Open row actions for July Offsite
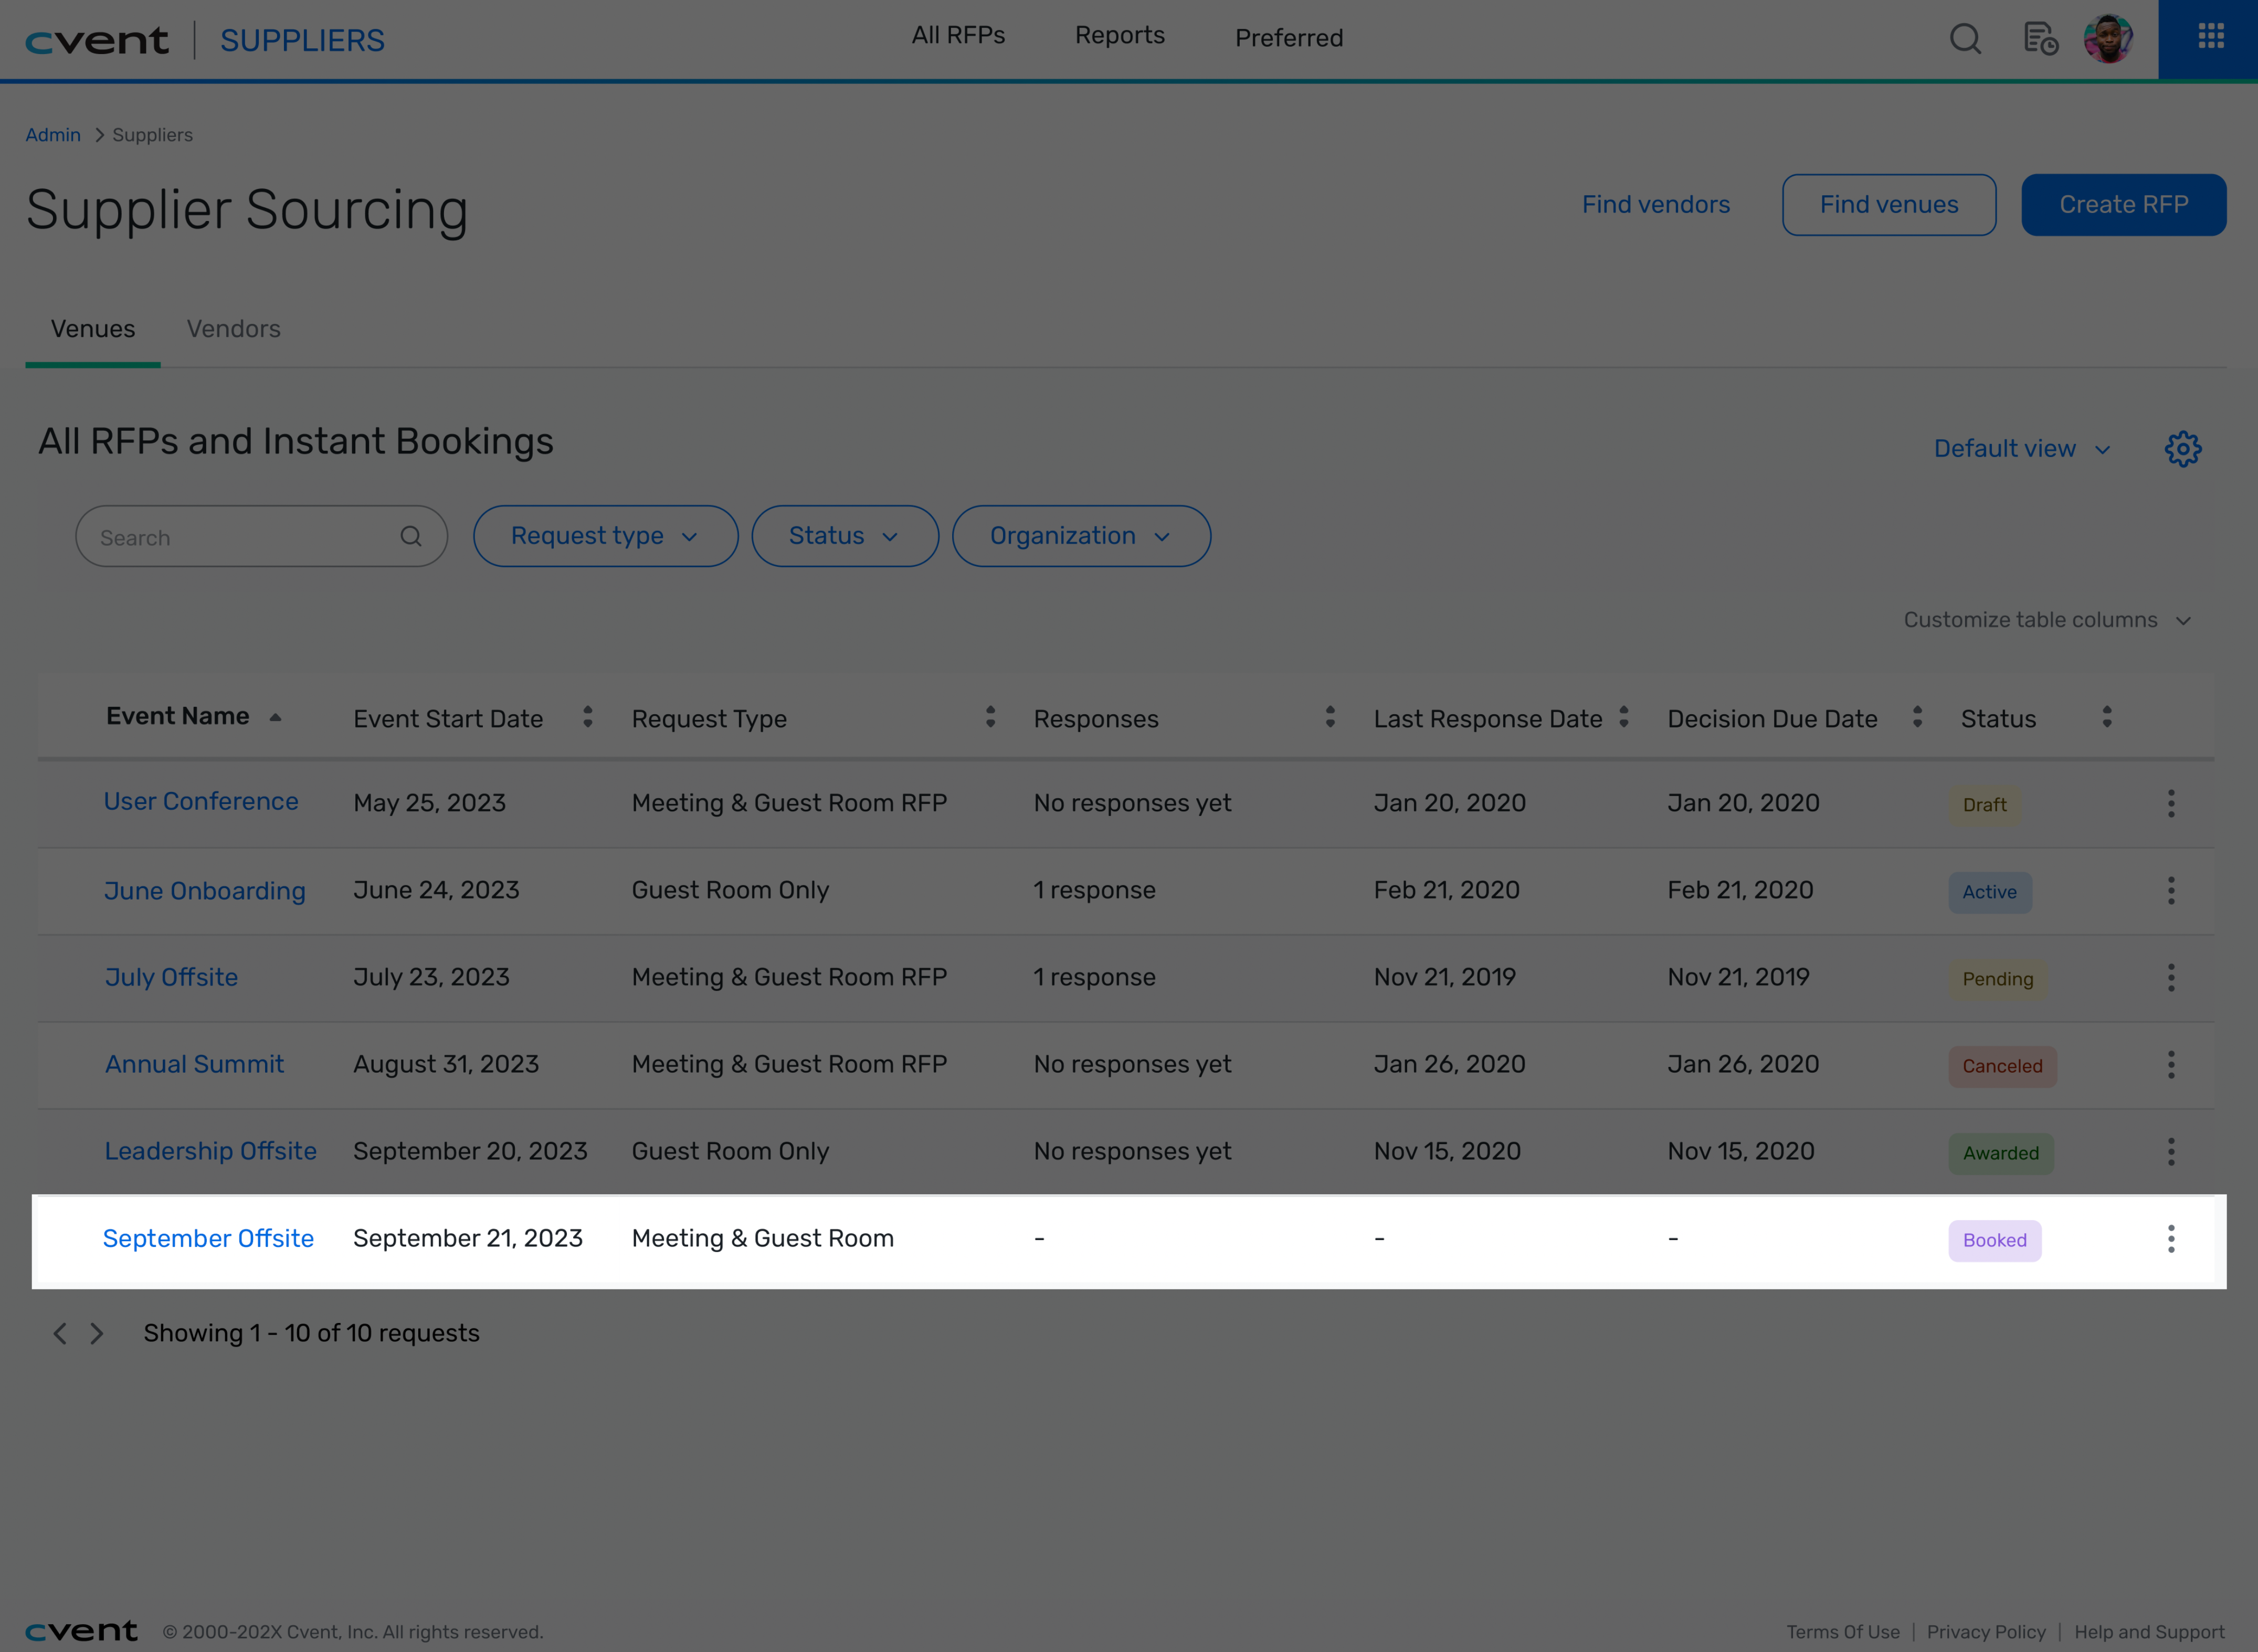This screenshot has height=1652, width=2258. (2171, 977)
